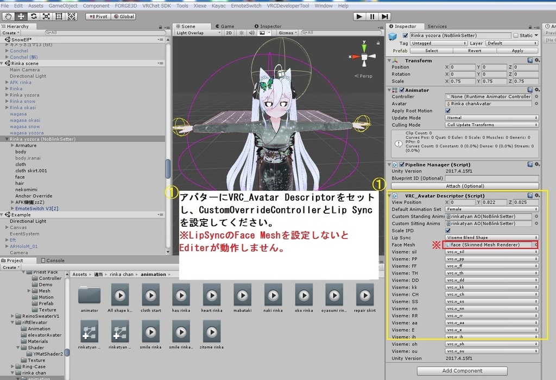Toggle Pipeline Manager enabled checkbox
556x380 pixels.
(x=402, y=165)
